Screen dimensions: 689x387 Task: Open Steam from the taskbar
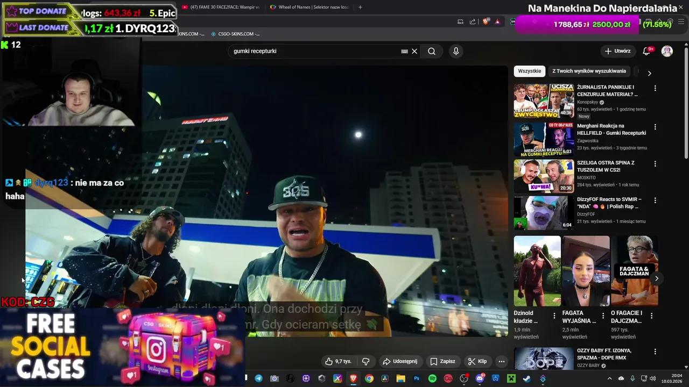coord(526,378)
